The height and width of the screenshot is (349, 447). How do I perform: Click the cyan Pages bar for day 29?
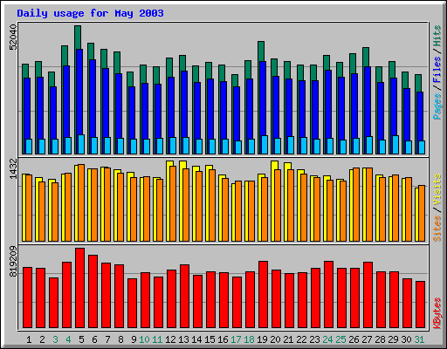(x=395, y=145)
